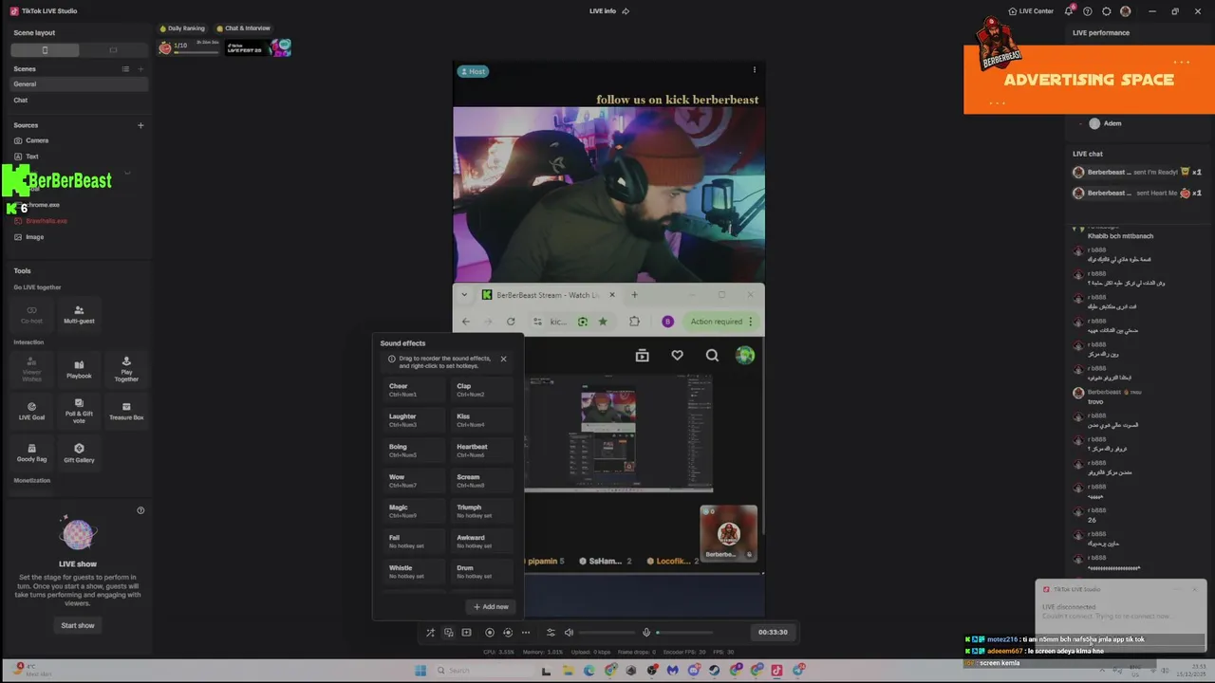
Task: Open the Gift Gallery tool
Action: point(79,452)
